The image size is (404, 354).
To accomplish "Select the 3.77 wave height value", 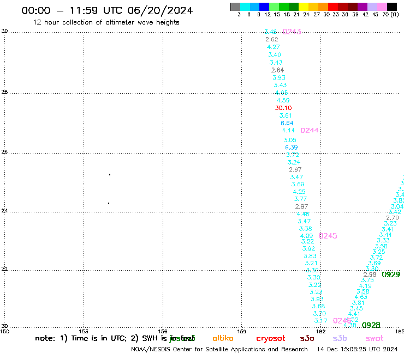I will click(x=300, y=199).
